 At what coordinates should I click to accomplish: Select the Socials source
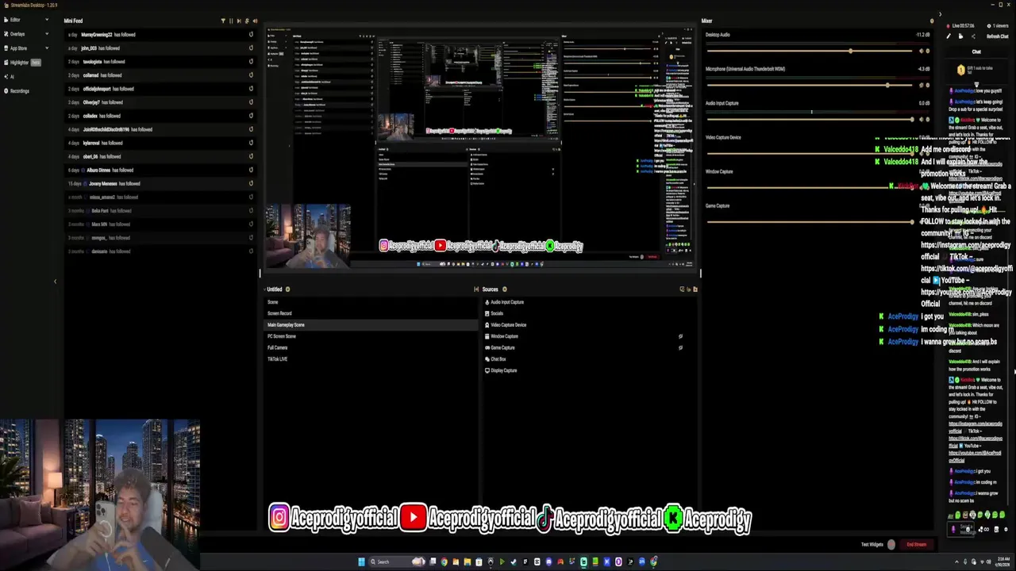(589, 313)
